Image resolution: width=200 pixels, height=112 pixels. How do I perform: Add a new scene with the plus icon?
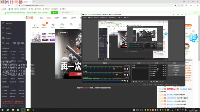tap(133, 82)
